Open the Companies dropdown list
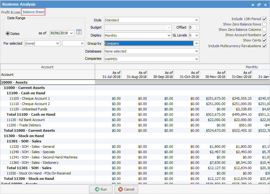Image resolution: width=270 pixels, height=194 pixels. (197, 59)
